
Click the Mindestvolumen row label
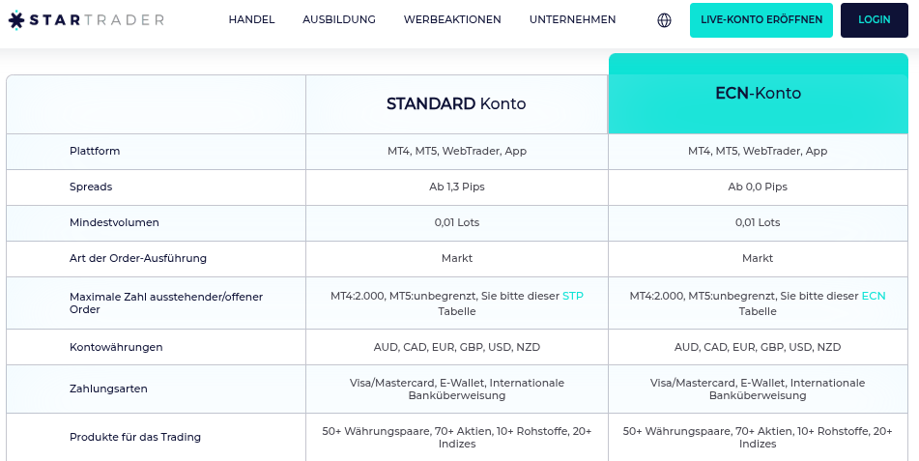[x=114, y=222]
